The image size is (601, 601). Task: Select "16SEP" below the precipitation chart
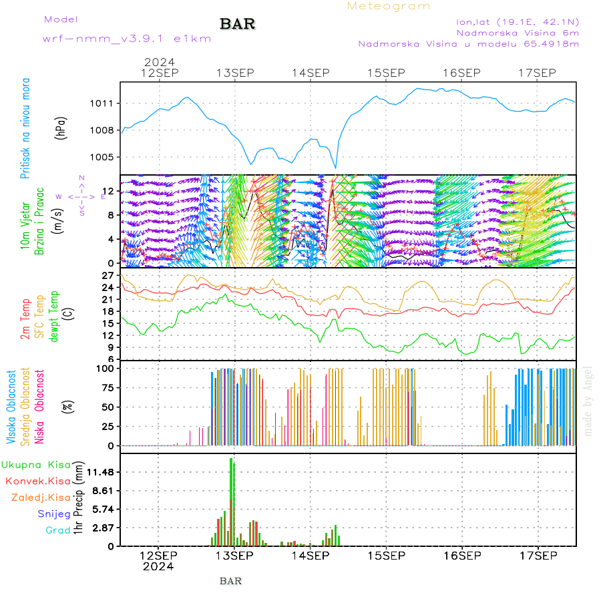tap(462, 556)
